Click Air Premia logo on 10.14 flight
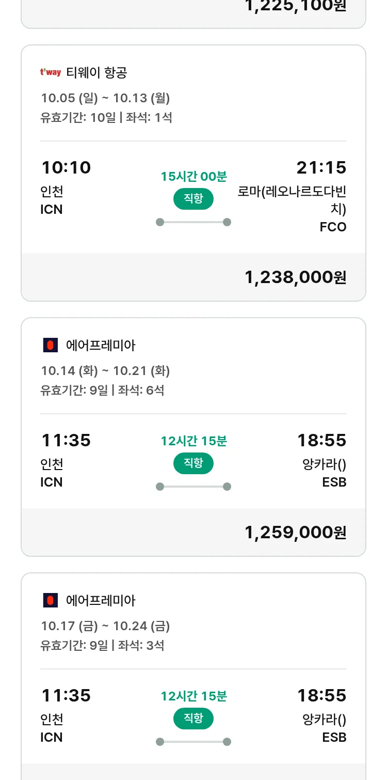Image resolution: width=387 pixels, height=780 pixels. [x=50, y=345]
